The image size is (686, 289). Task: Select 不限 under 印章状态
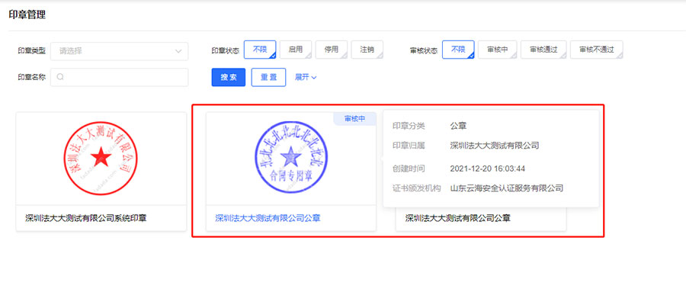point(260,50)
